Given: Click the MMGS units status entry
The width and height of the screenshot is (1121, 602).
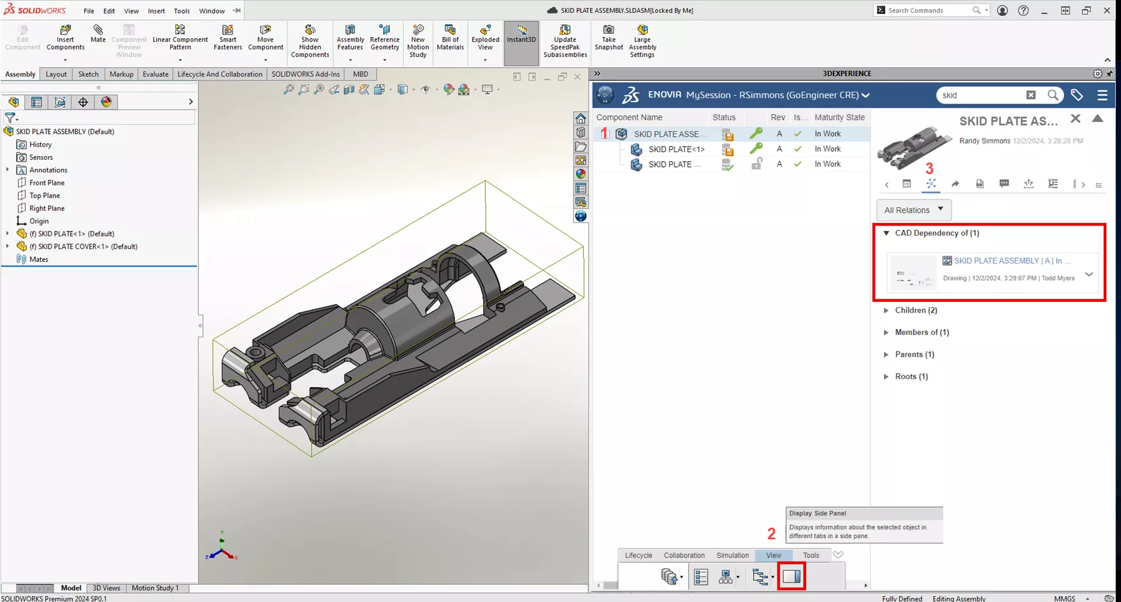Looking at the screenshot, I should pyautogui.click(x=1064, y=598).
